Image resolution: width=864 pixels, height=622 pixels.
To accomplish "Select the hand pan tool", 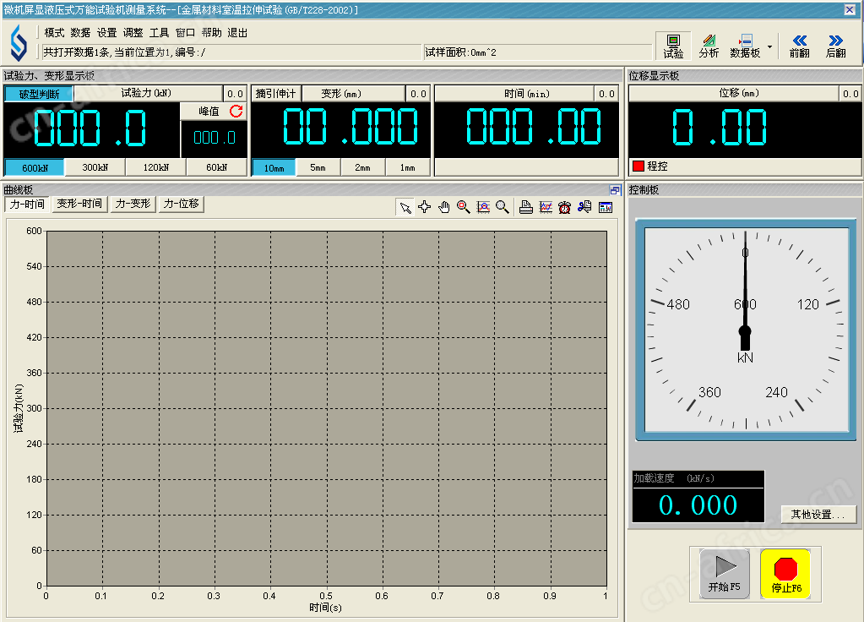I will coord(444,207).
